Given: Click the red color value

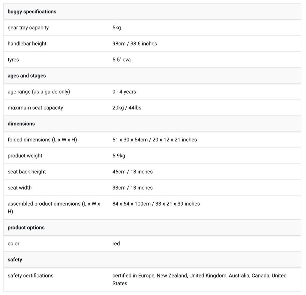Looking at the screenshot, I should 116,244.
